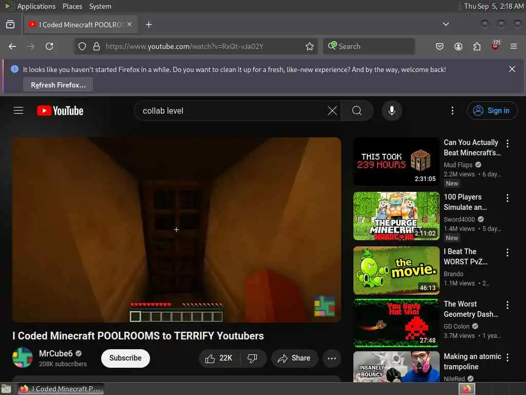The image size is (526, 395).
Task: Open the You Have Not Win thumbnail
Action: pyautogui.click(x=396, y=323)
